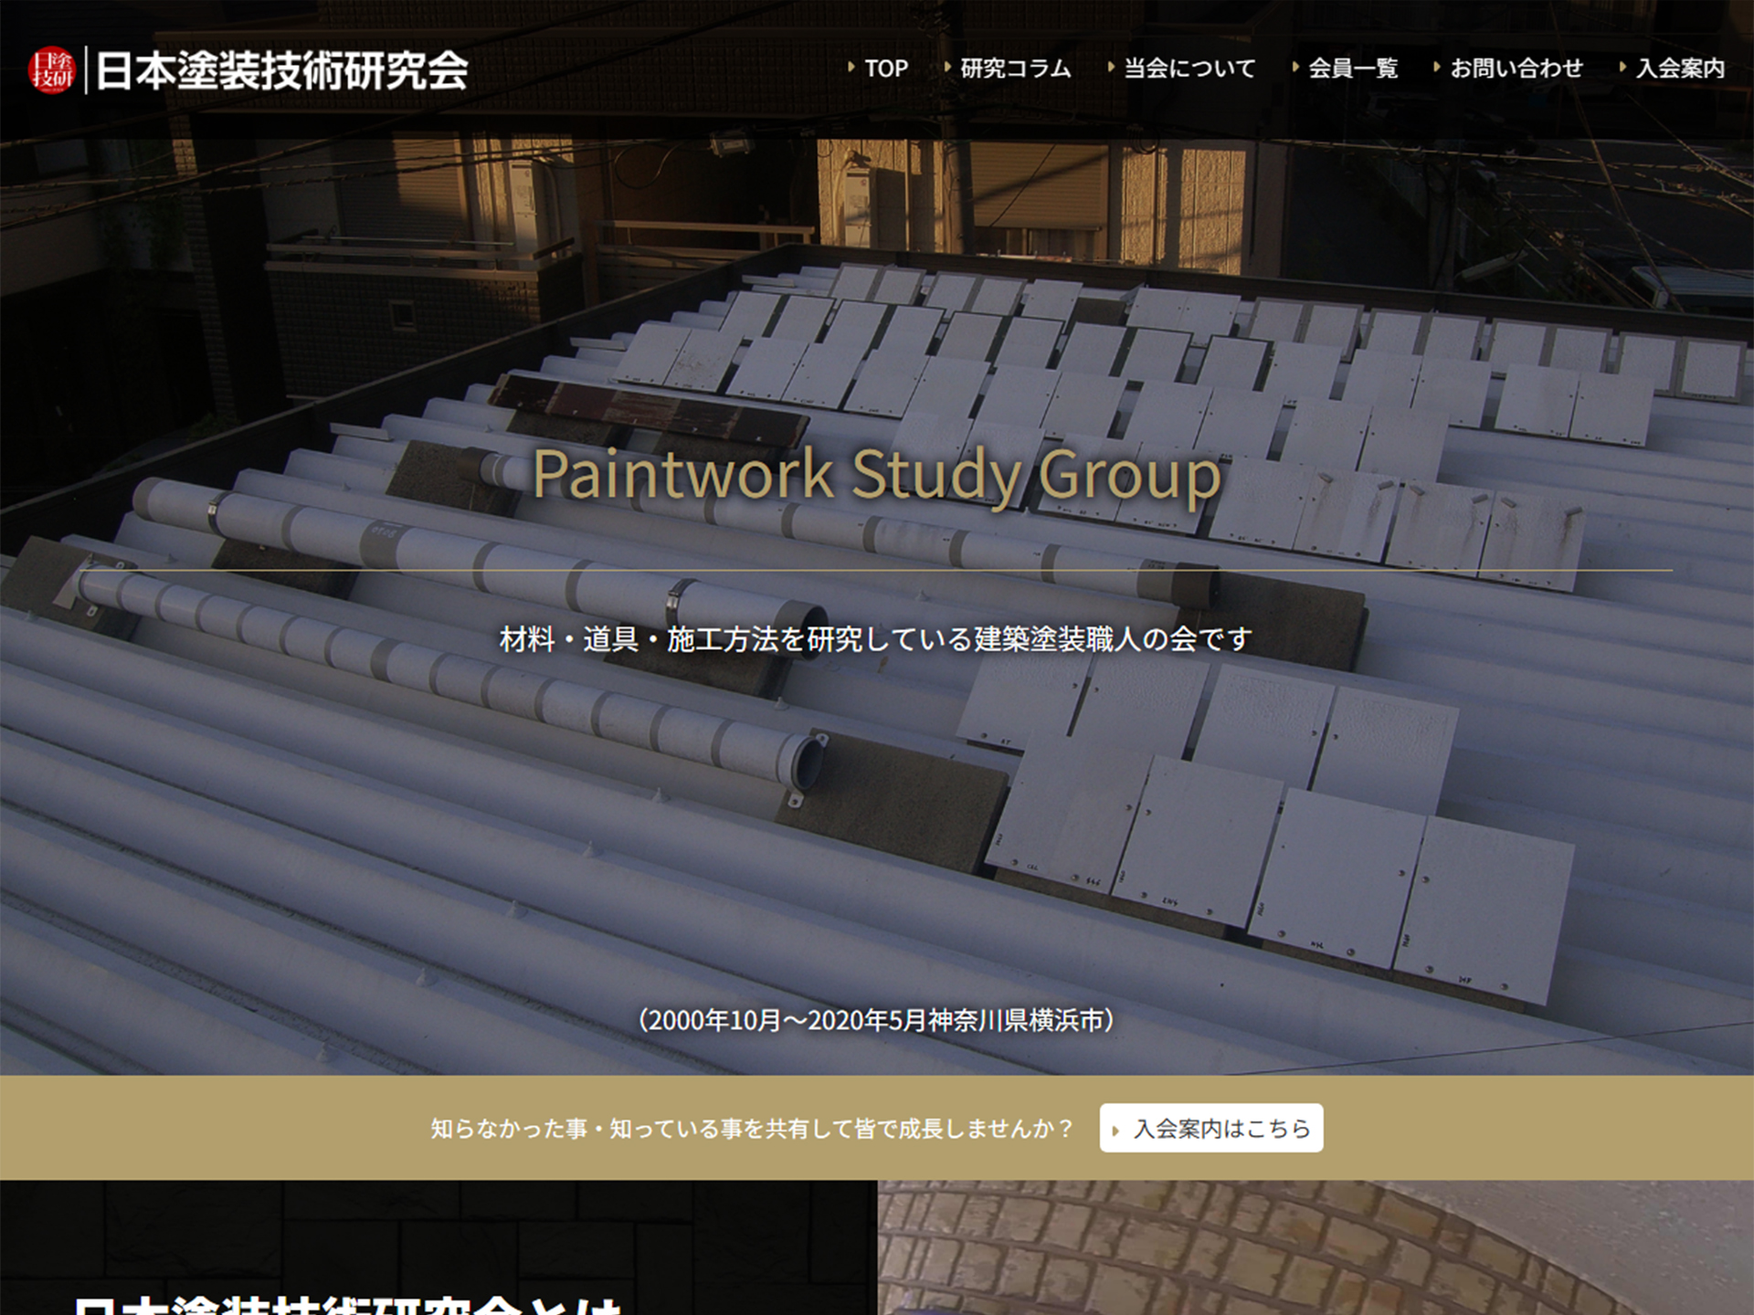Click the red circular logo emblem
This screenshot has width=1754, height=1315.
tap(51, 69)
